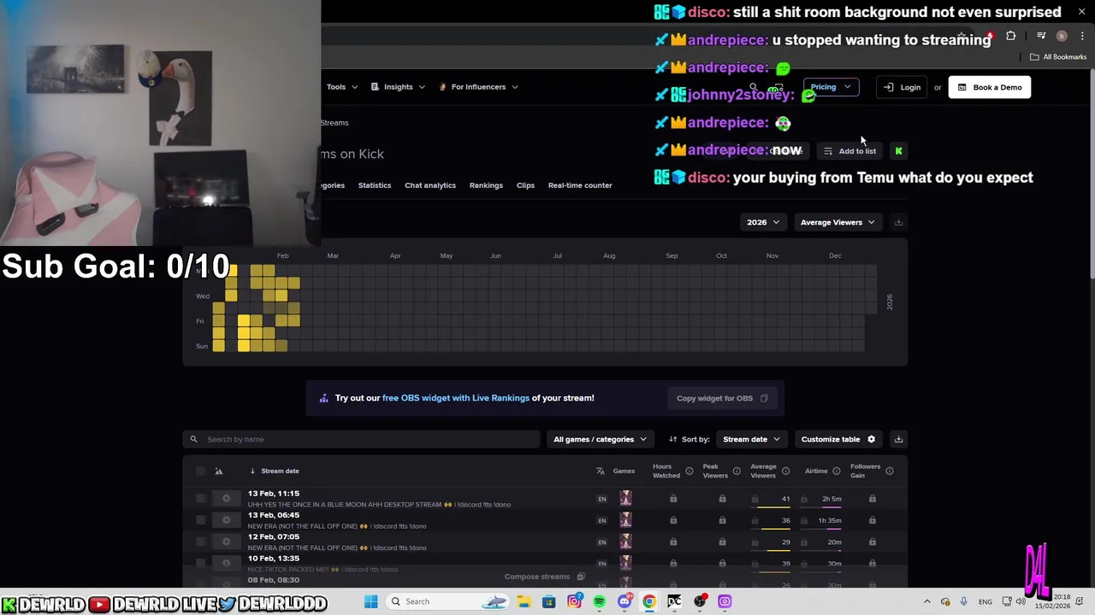The height and width of the screenshot is (615, 1095).
Task: Click the Average Viewers column info icon
Action: (x=785, y=471)
